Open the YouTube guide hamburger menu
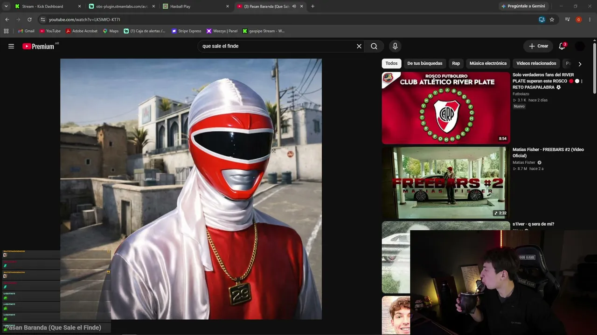The width and height of the screenshot is (597, 335). 11,46
